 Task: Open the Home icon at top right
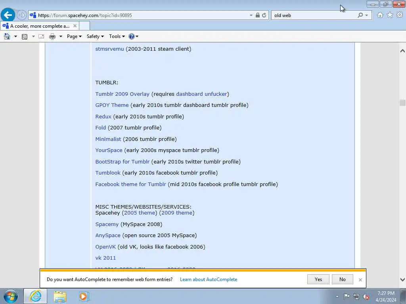tap(380, 15)
